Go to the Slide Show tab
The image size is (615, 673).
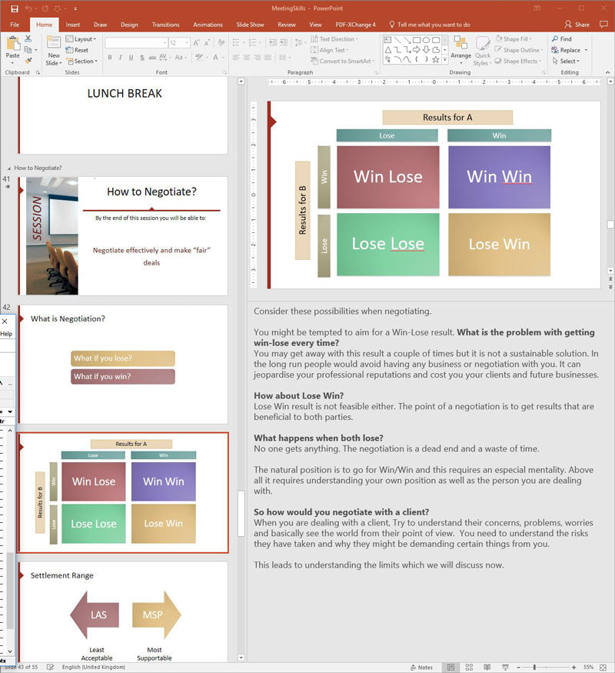click(x=250, y=25)
